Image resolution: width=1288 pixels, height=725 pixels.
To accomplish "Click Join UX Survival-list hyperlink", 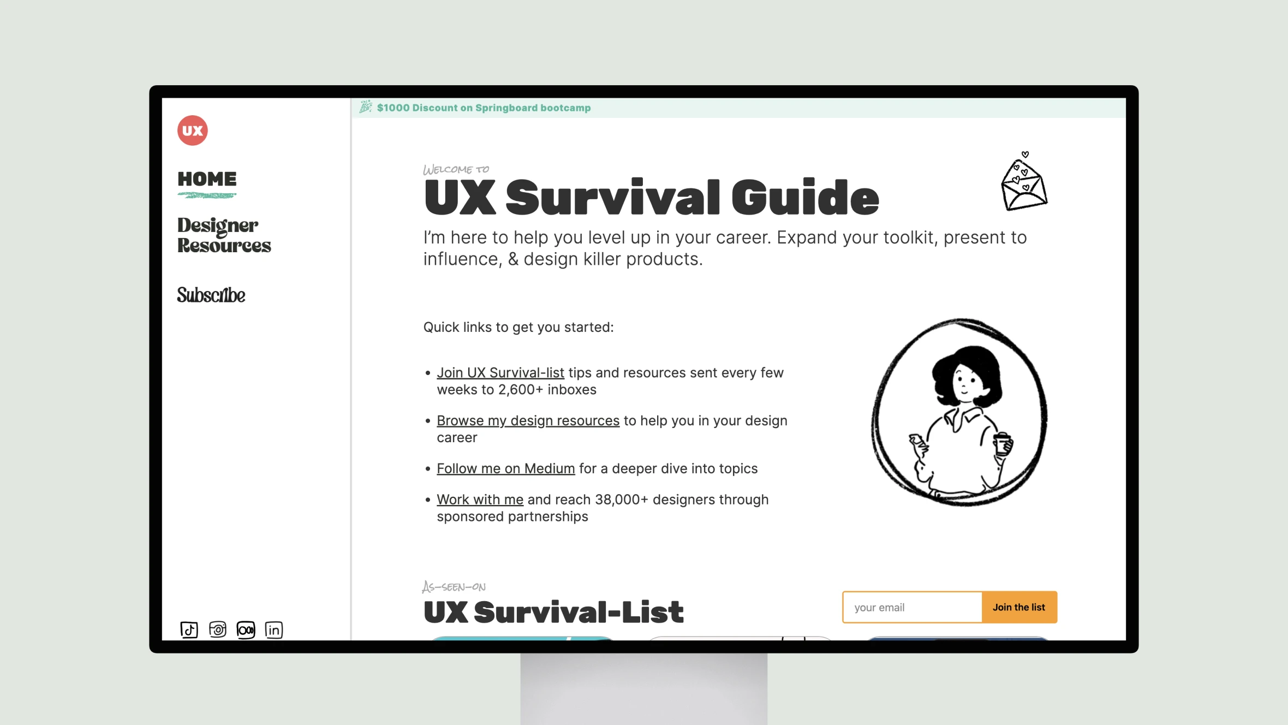I will [x=500, y=372].
